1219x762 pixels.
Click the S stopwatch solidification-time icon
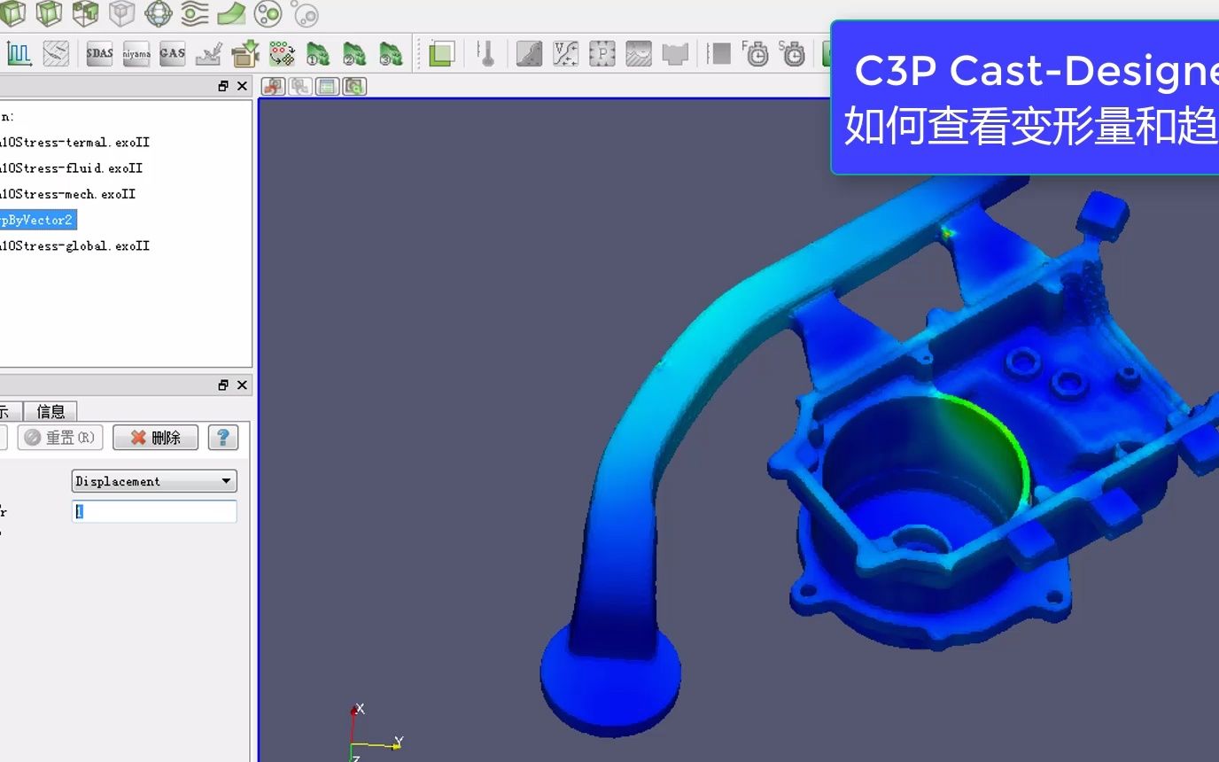pyautogui.click(x=792, y=53)
